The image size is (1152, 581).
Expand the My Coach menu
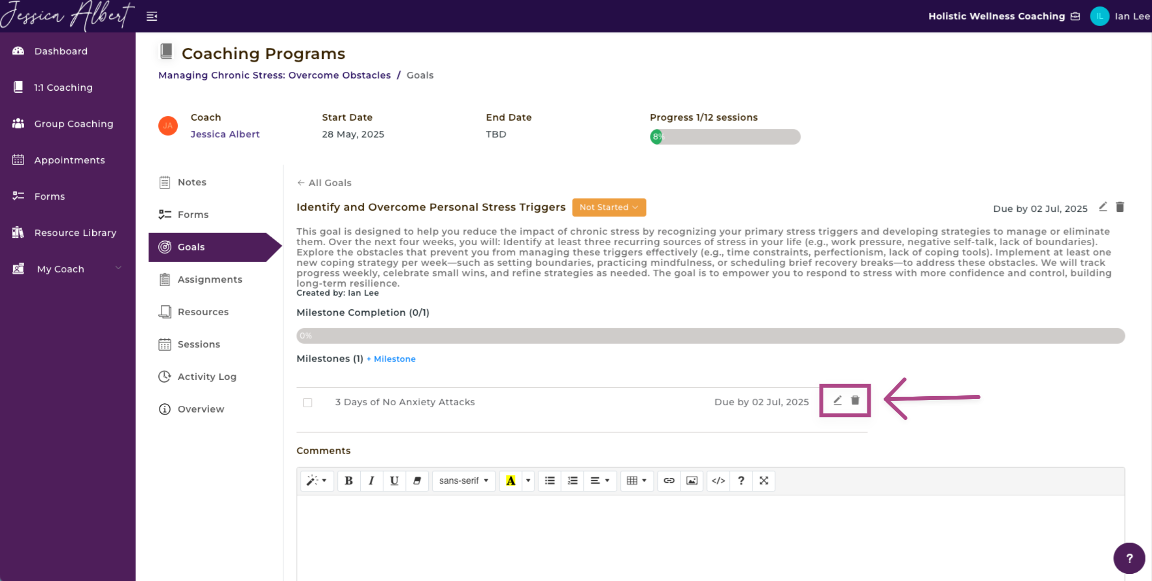click(x=68, y=269)
